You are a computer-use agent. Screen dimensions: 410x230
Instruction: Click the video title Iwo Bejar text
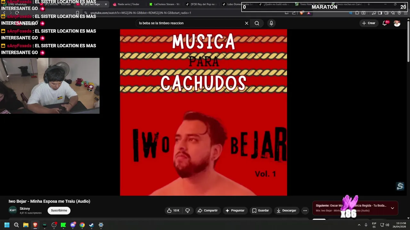(x=49, y=201)
